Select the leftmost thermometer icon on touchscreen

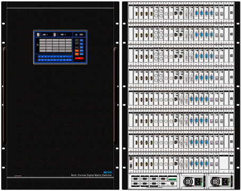(38, 34)
